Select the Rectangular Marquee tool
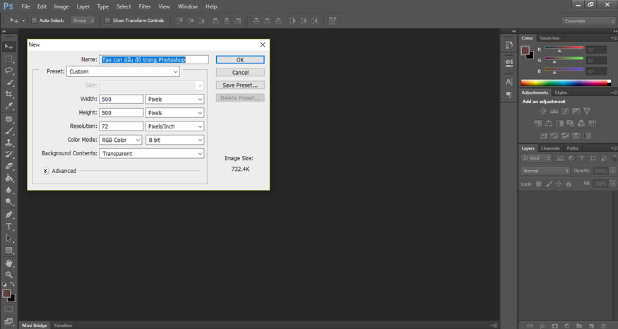This screenshot has height=329, width=618. pos(8,59)
